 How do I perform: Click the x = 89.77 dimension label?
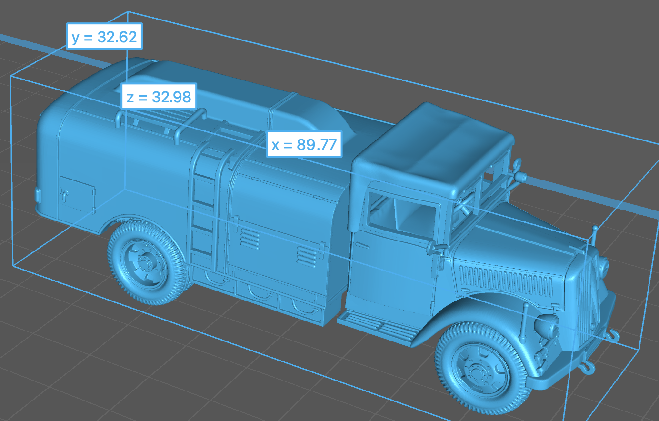304,144
